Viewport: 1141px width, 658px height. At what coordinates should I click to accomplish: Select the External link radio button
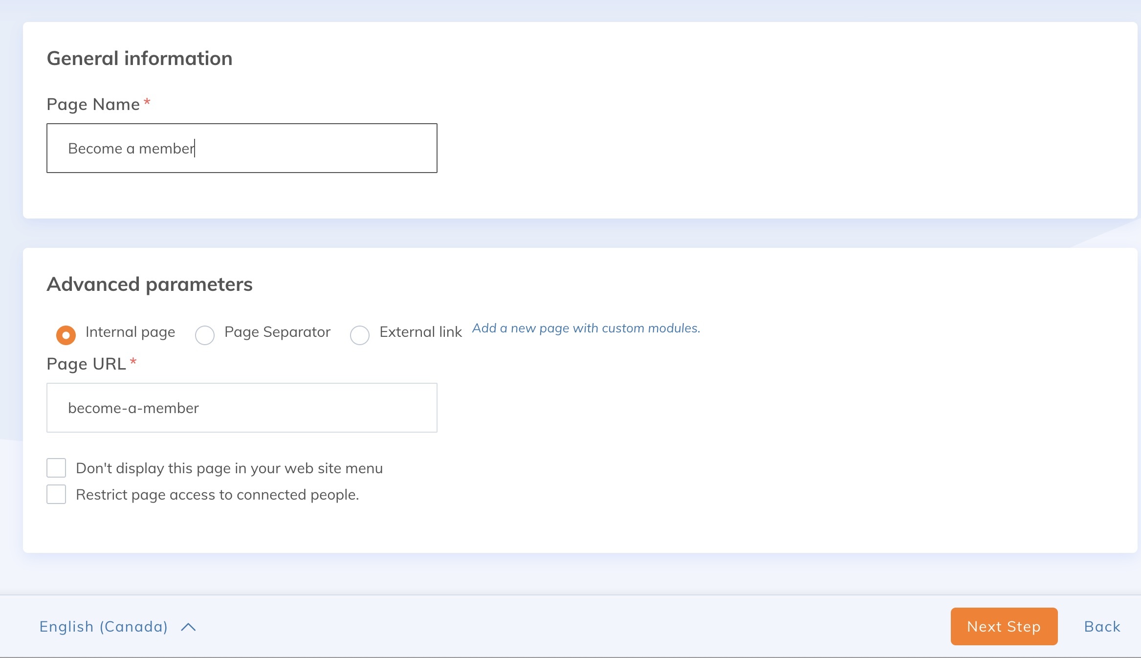(360, 335)
